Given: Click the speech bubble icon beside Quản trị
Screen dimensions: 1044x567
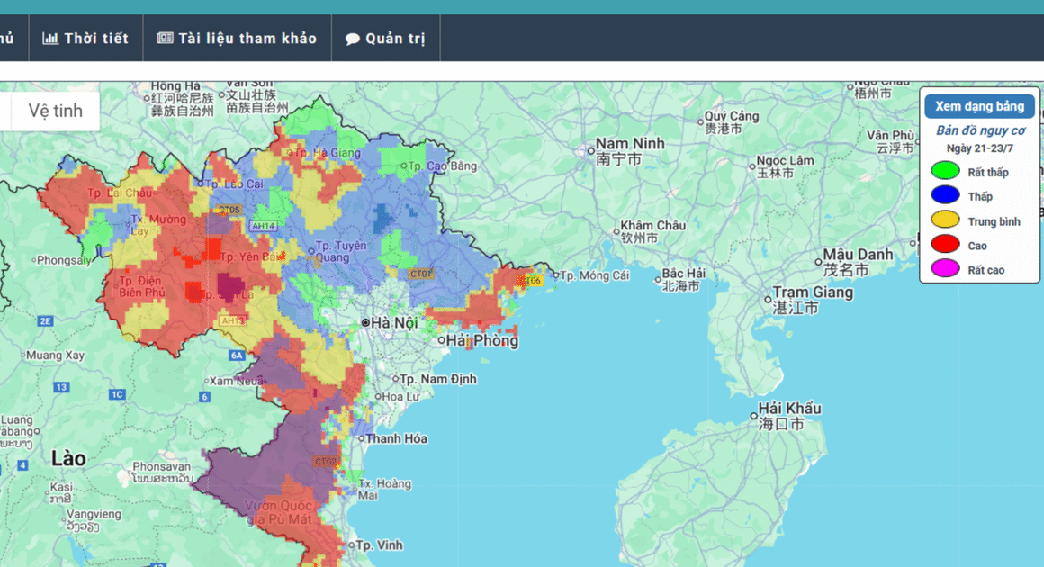Looking at the screenshot, I should point(353,39).
